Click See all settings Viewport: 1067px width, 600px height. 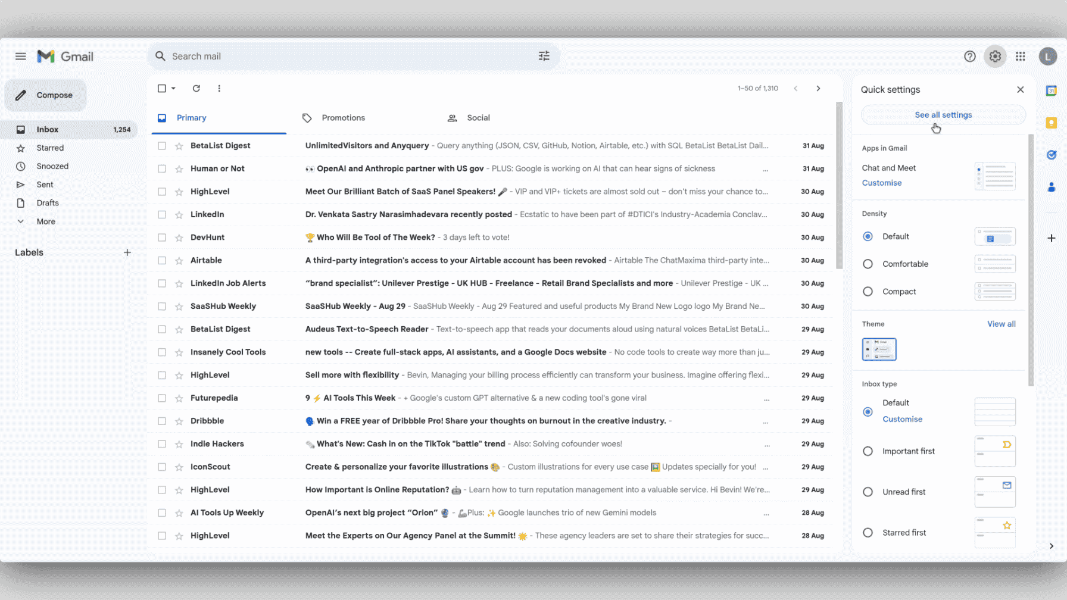point(943,115)
